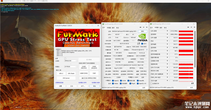Click the 显存使用 401 MB sensor graph
211x110 pixels.
pos(186,48)
